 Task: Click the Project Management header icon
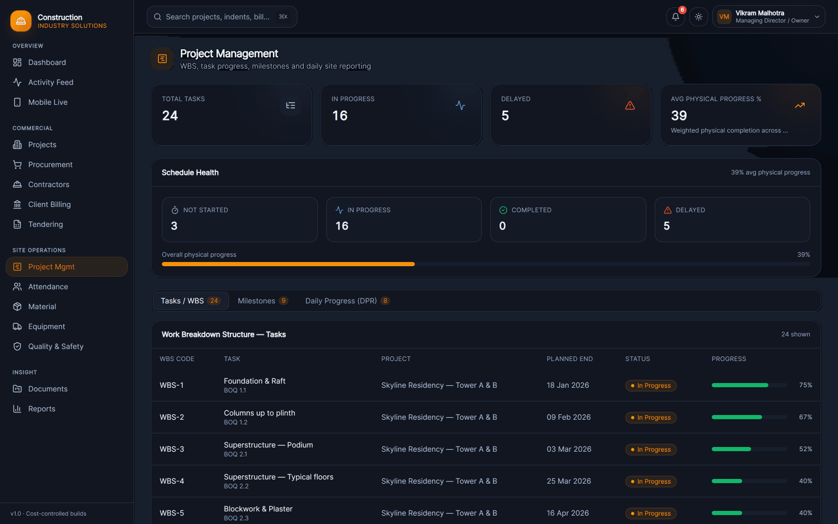[162, 59]
